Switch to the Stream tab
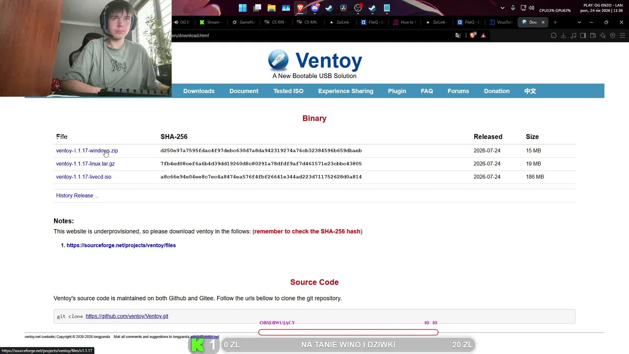 tap(211, 22)
